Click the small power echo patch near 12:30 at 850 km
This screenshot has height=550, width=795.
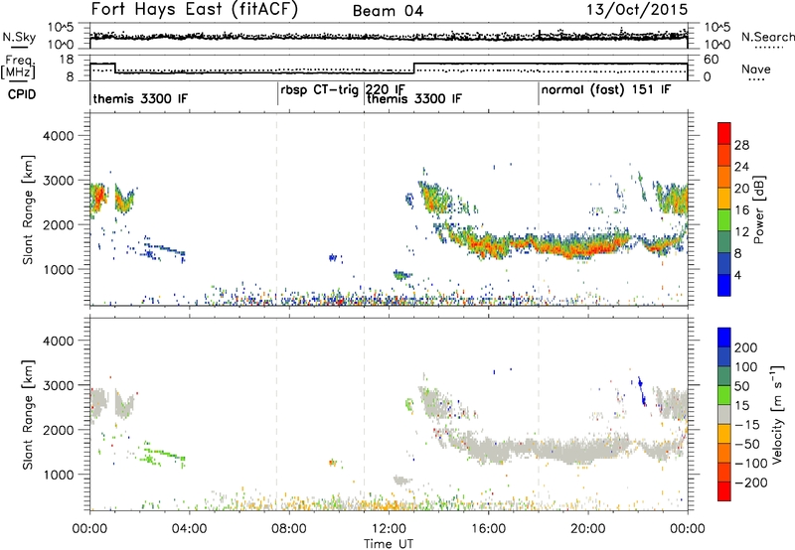[x=402, y=275]
